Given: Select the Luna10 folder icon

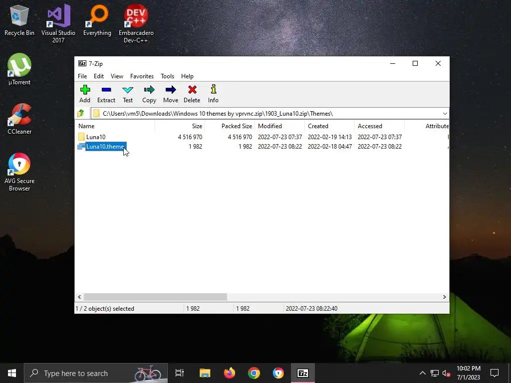Looking at the screenshot, I should click(81, 137).
